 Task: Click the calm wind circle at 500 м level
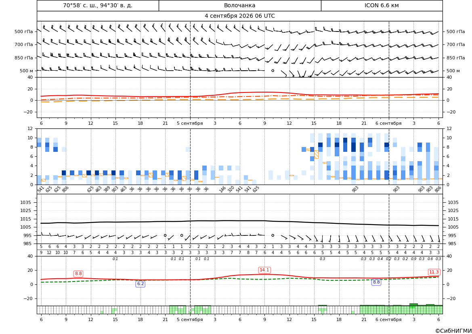pyautogui.click(x=273, y=70)
